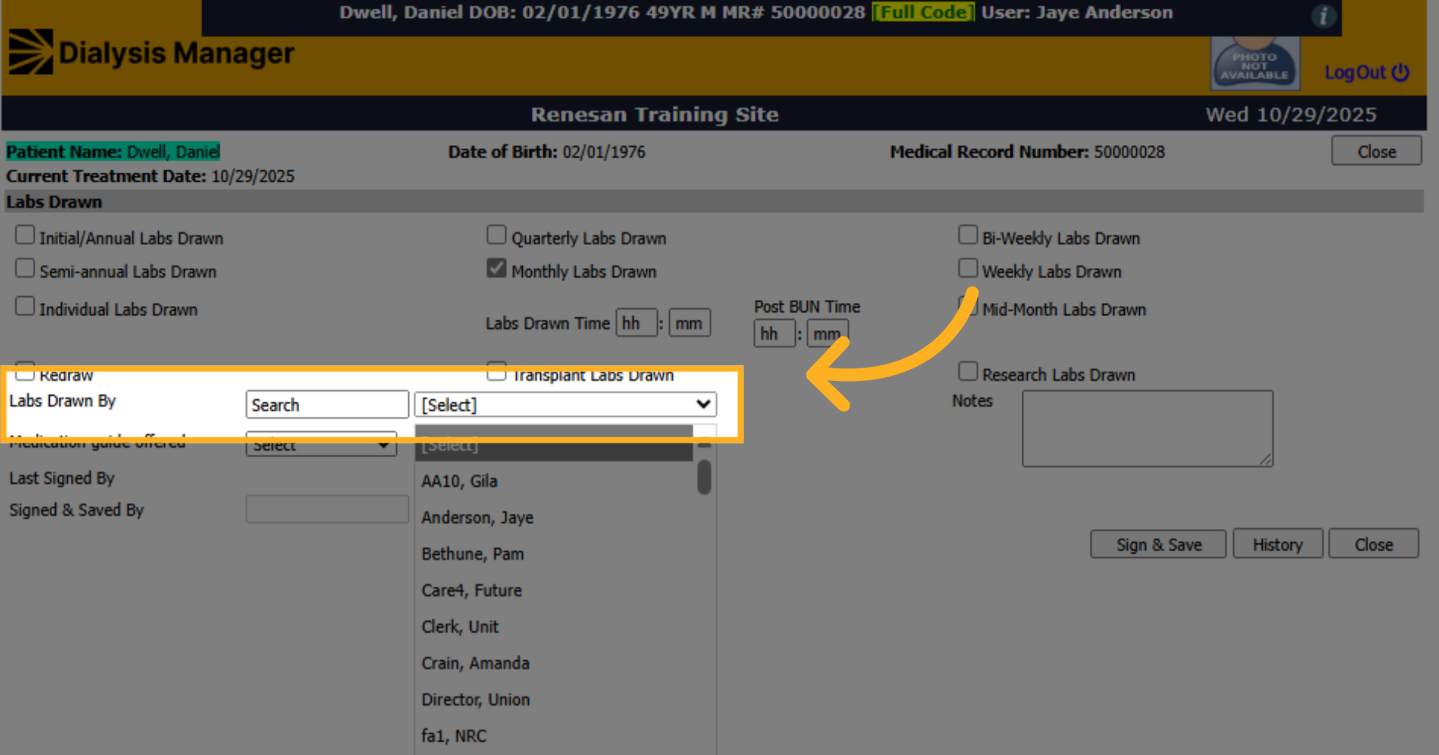Click the Signed & Saved By field

[x=327, y=509]
